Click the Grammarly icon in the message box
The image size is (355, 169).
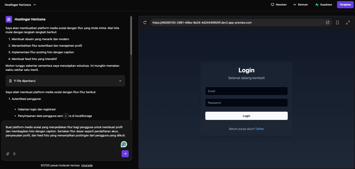pos(124,144)
